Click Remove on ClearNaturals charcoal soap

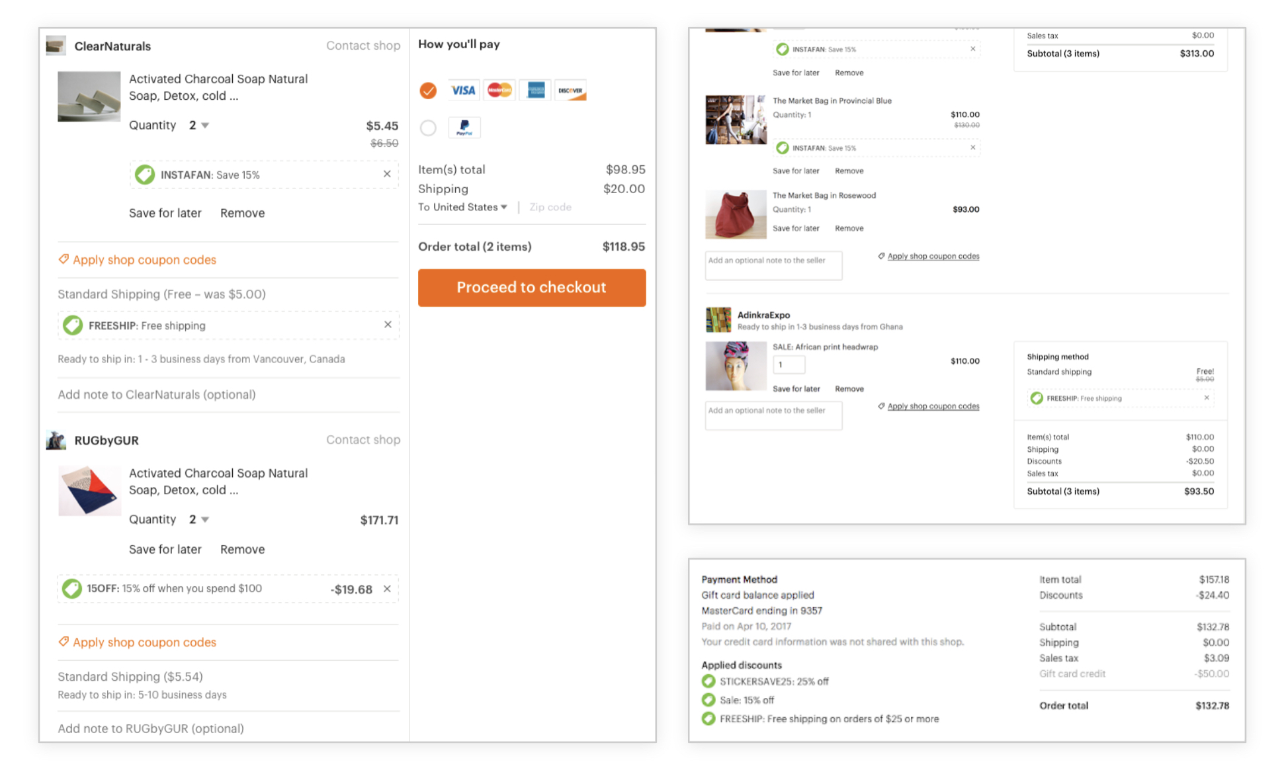[x=241, y=212]
